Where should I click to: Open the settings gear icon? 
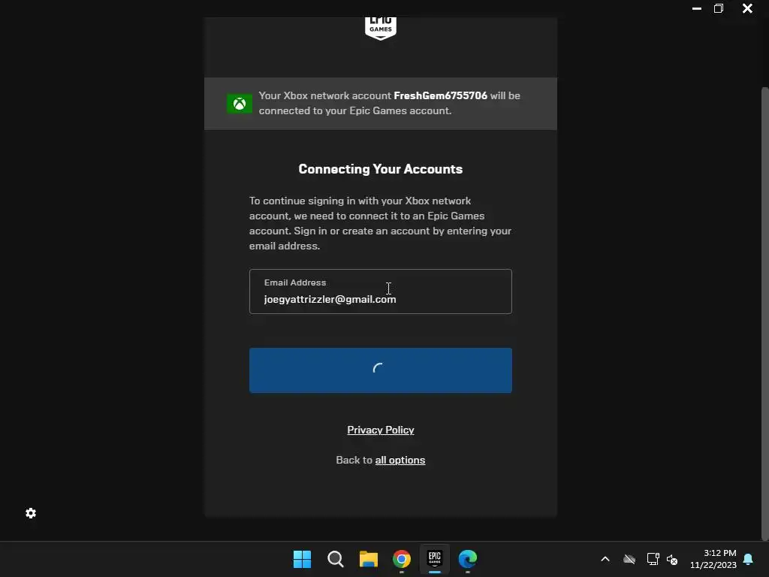(31, 513)
